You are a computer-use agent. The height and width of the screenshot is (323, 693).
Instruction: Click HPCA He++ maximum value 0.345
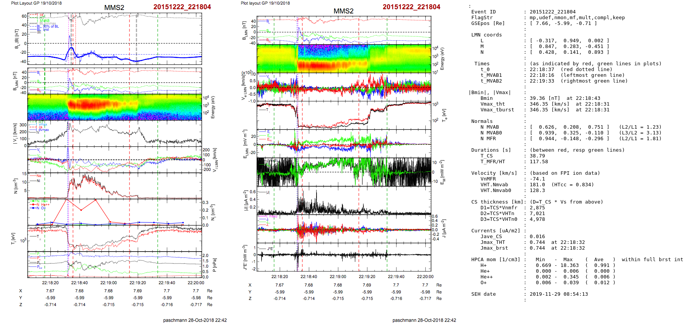pos(571,277)
